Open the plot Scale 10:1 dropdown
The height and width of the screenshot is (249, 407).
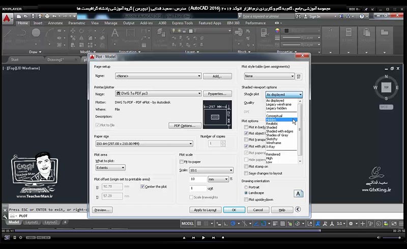(x=211, y=170)
